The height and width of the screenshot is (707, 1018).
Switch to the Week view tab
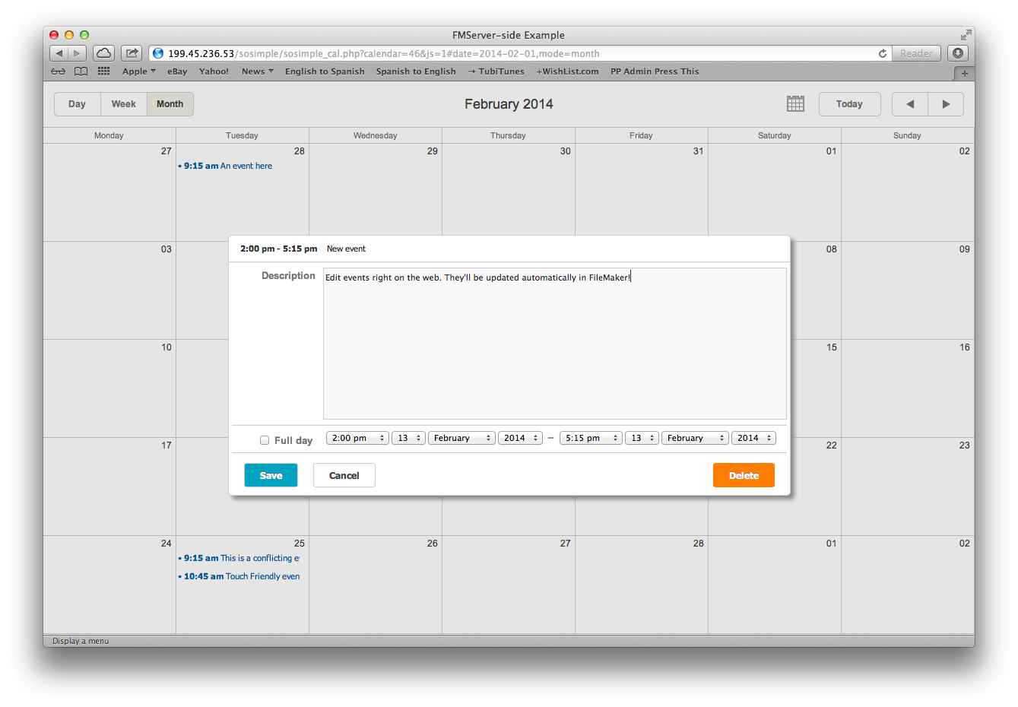124,104
